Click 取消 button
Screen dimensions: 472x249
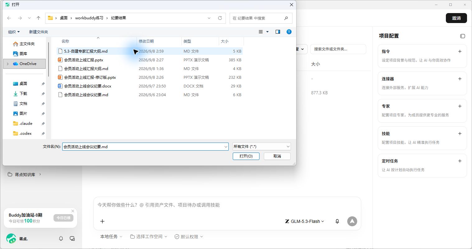click(x=277, y=156)
